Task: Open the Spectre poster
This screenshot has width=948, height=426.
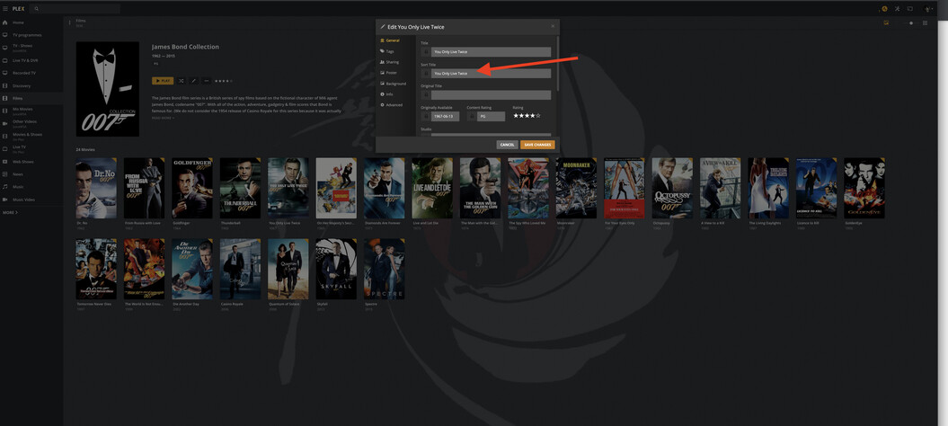Action: pyautogui.click(x=384, y=270)
